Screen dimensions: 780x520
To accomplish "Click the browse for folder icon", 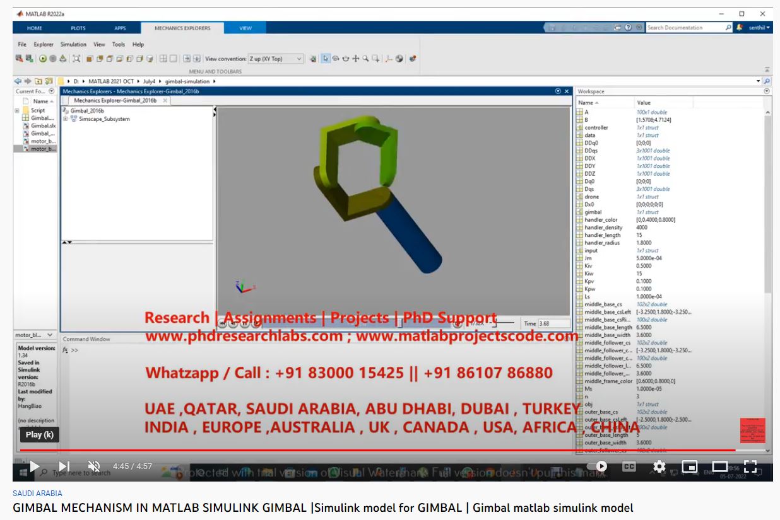I will pos(49,81).
